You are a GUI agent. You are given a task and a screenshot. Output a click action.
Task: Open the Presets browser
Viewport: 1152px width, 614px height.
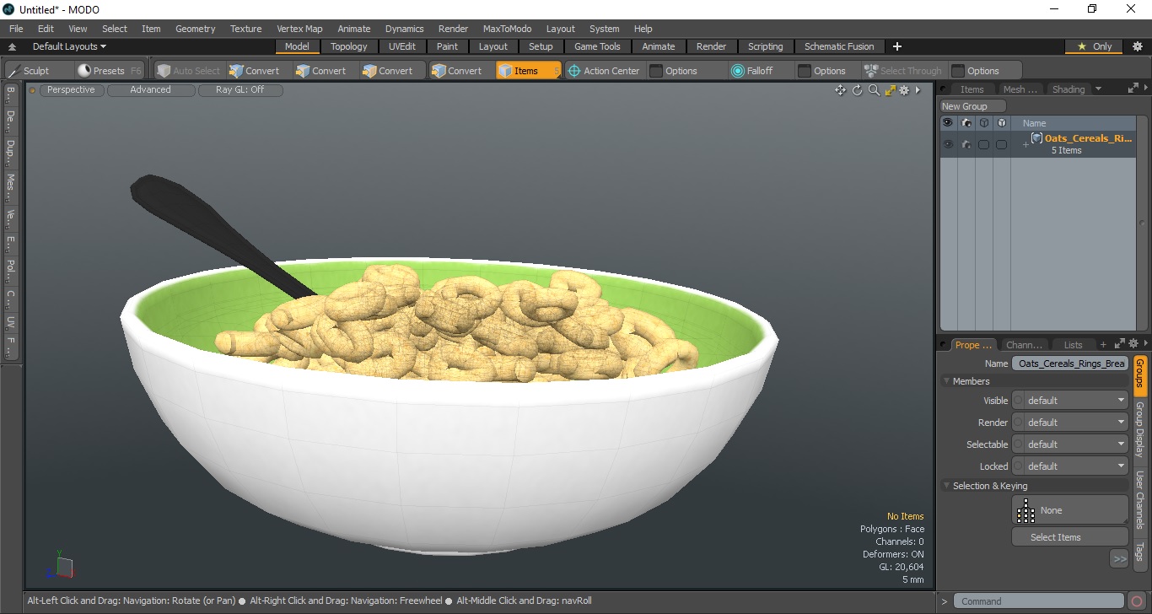(x=109, y=71)
